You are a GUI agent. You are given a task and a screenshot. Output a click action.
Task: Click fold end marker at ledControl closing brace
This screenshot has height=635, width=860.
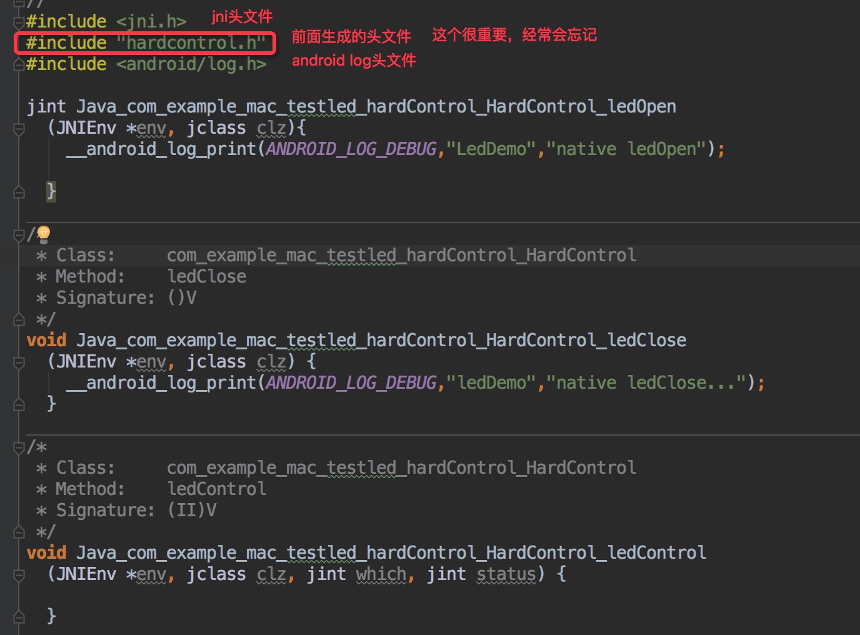[x=19, y=617]
